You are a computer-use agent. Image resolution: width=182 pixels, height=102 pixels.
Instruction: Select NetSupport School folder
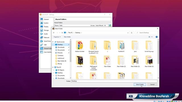94,63
